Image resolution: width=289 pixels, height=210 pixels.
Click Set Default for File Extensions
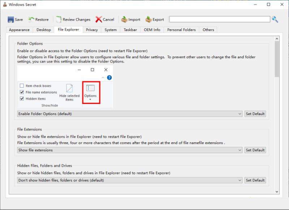[255, 150]
